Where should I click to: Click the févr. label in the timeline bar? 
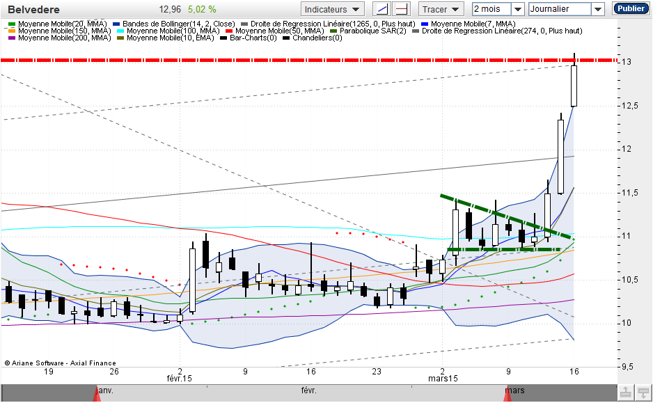tap(308, 390)
